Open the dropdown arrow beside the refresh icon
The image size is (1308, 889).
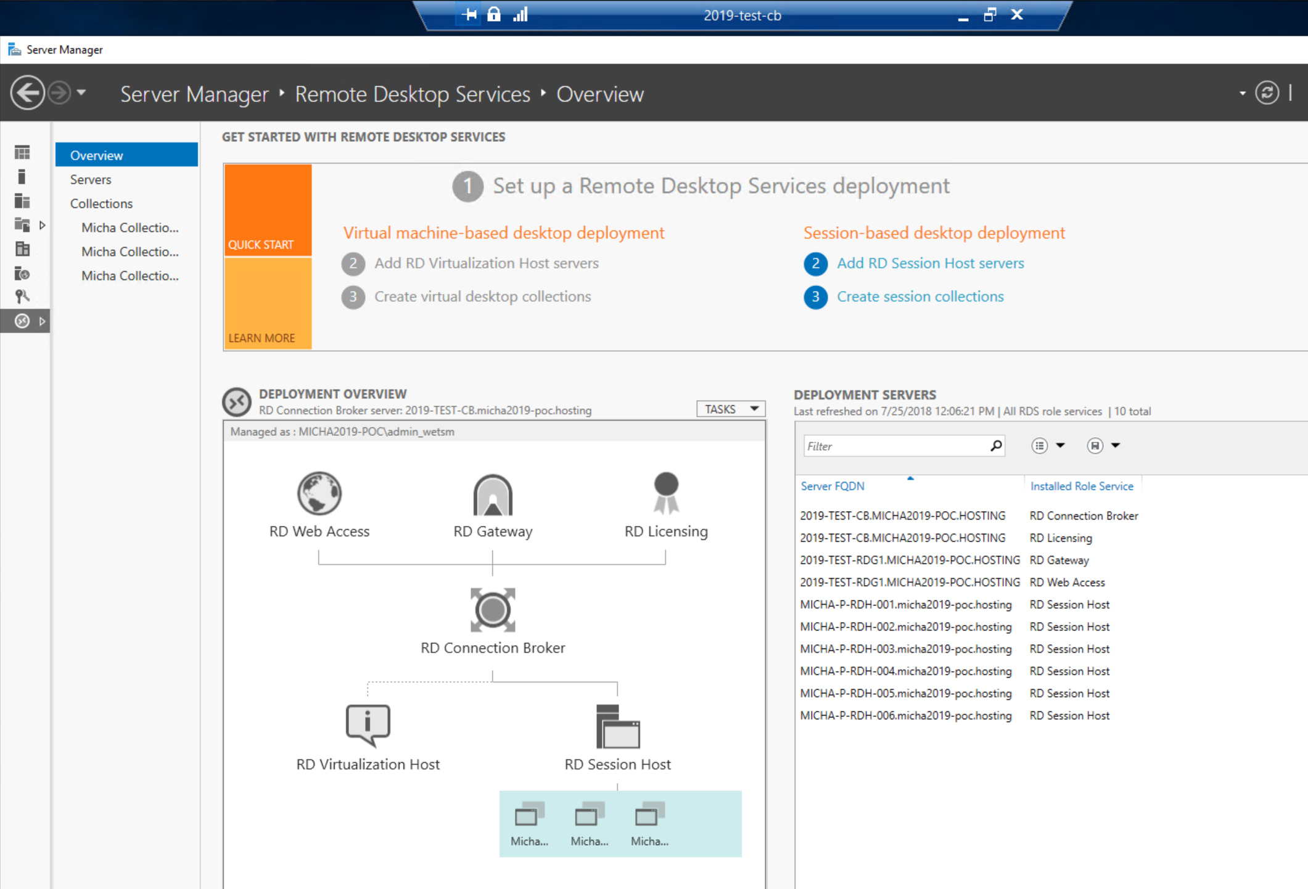[1242, 94]
